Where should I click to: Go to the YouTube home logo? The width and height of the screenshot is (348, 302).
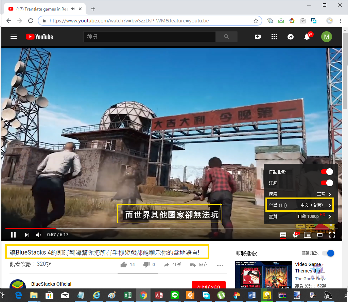tap(39, 37)
